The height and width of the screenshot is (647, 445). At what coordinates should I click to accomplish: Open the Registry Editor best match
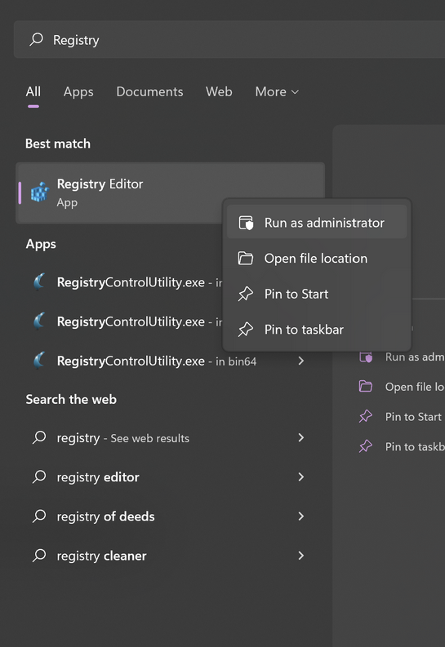click(x=170, y=193)
